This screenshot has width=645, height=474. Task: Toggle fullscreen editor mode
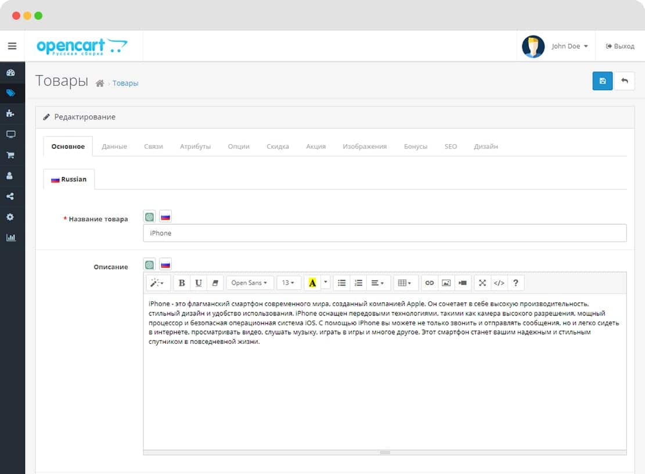click(x=482, y=283)
